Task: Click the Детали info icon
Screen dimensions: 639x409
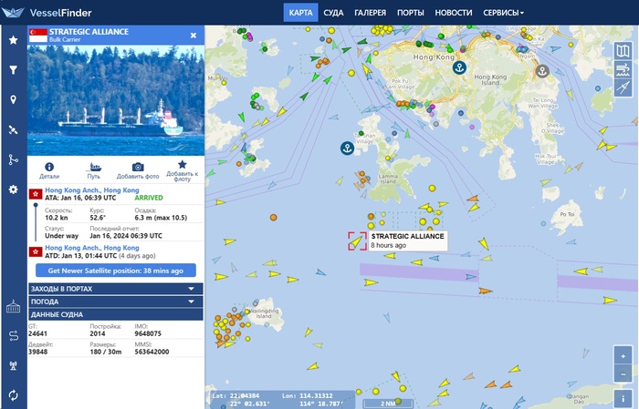Action: tap(49, 167)
